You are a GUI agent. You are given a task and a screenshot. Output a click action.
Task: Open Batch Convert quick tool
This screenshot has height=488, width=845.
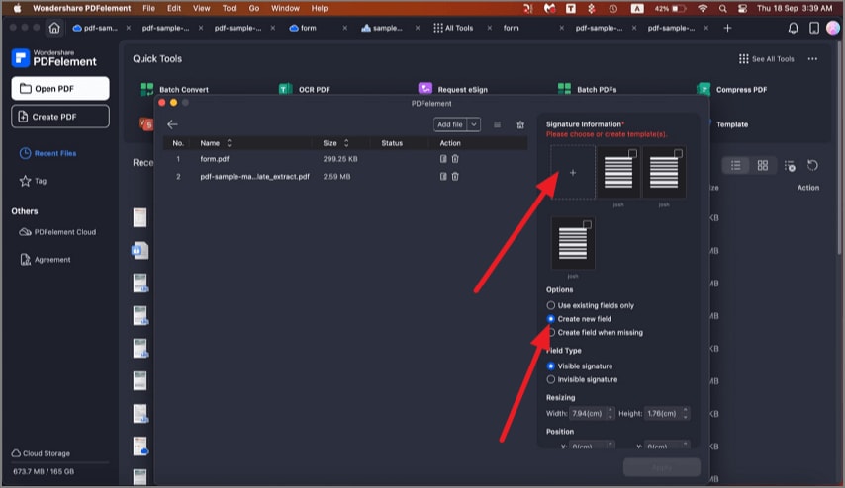(x=174, y=89)
